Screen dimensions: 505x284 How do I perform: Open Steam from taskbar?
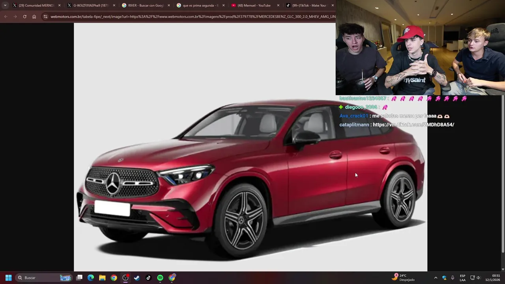137,278
